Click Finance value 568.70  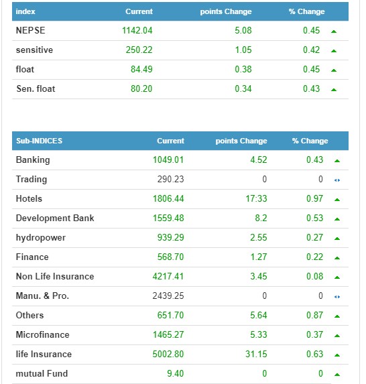pyautogui.click(x=170, y=257)
